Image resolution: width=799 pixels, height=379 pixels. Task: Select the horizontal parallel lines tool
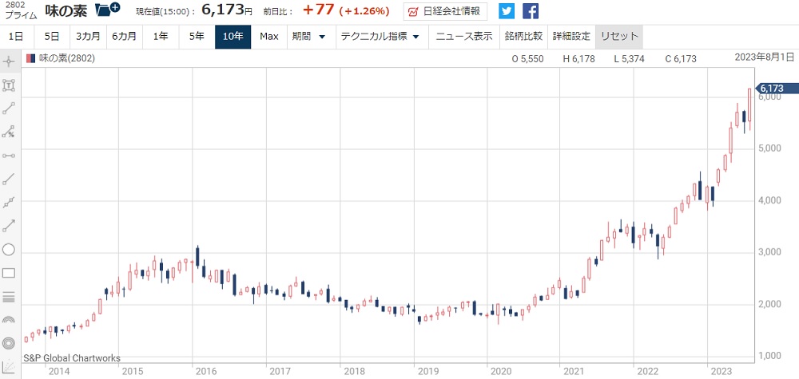point(9,297)
